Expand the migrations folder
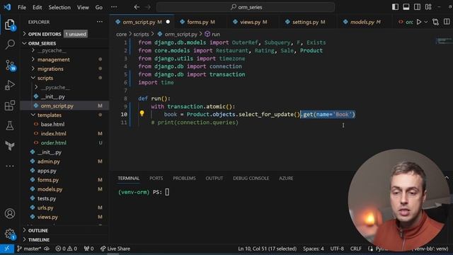This screenshot has width=453, height=255. coord(64,69)
